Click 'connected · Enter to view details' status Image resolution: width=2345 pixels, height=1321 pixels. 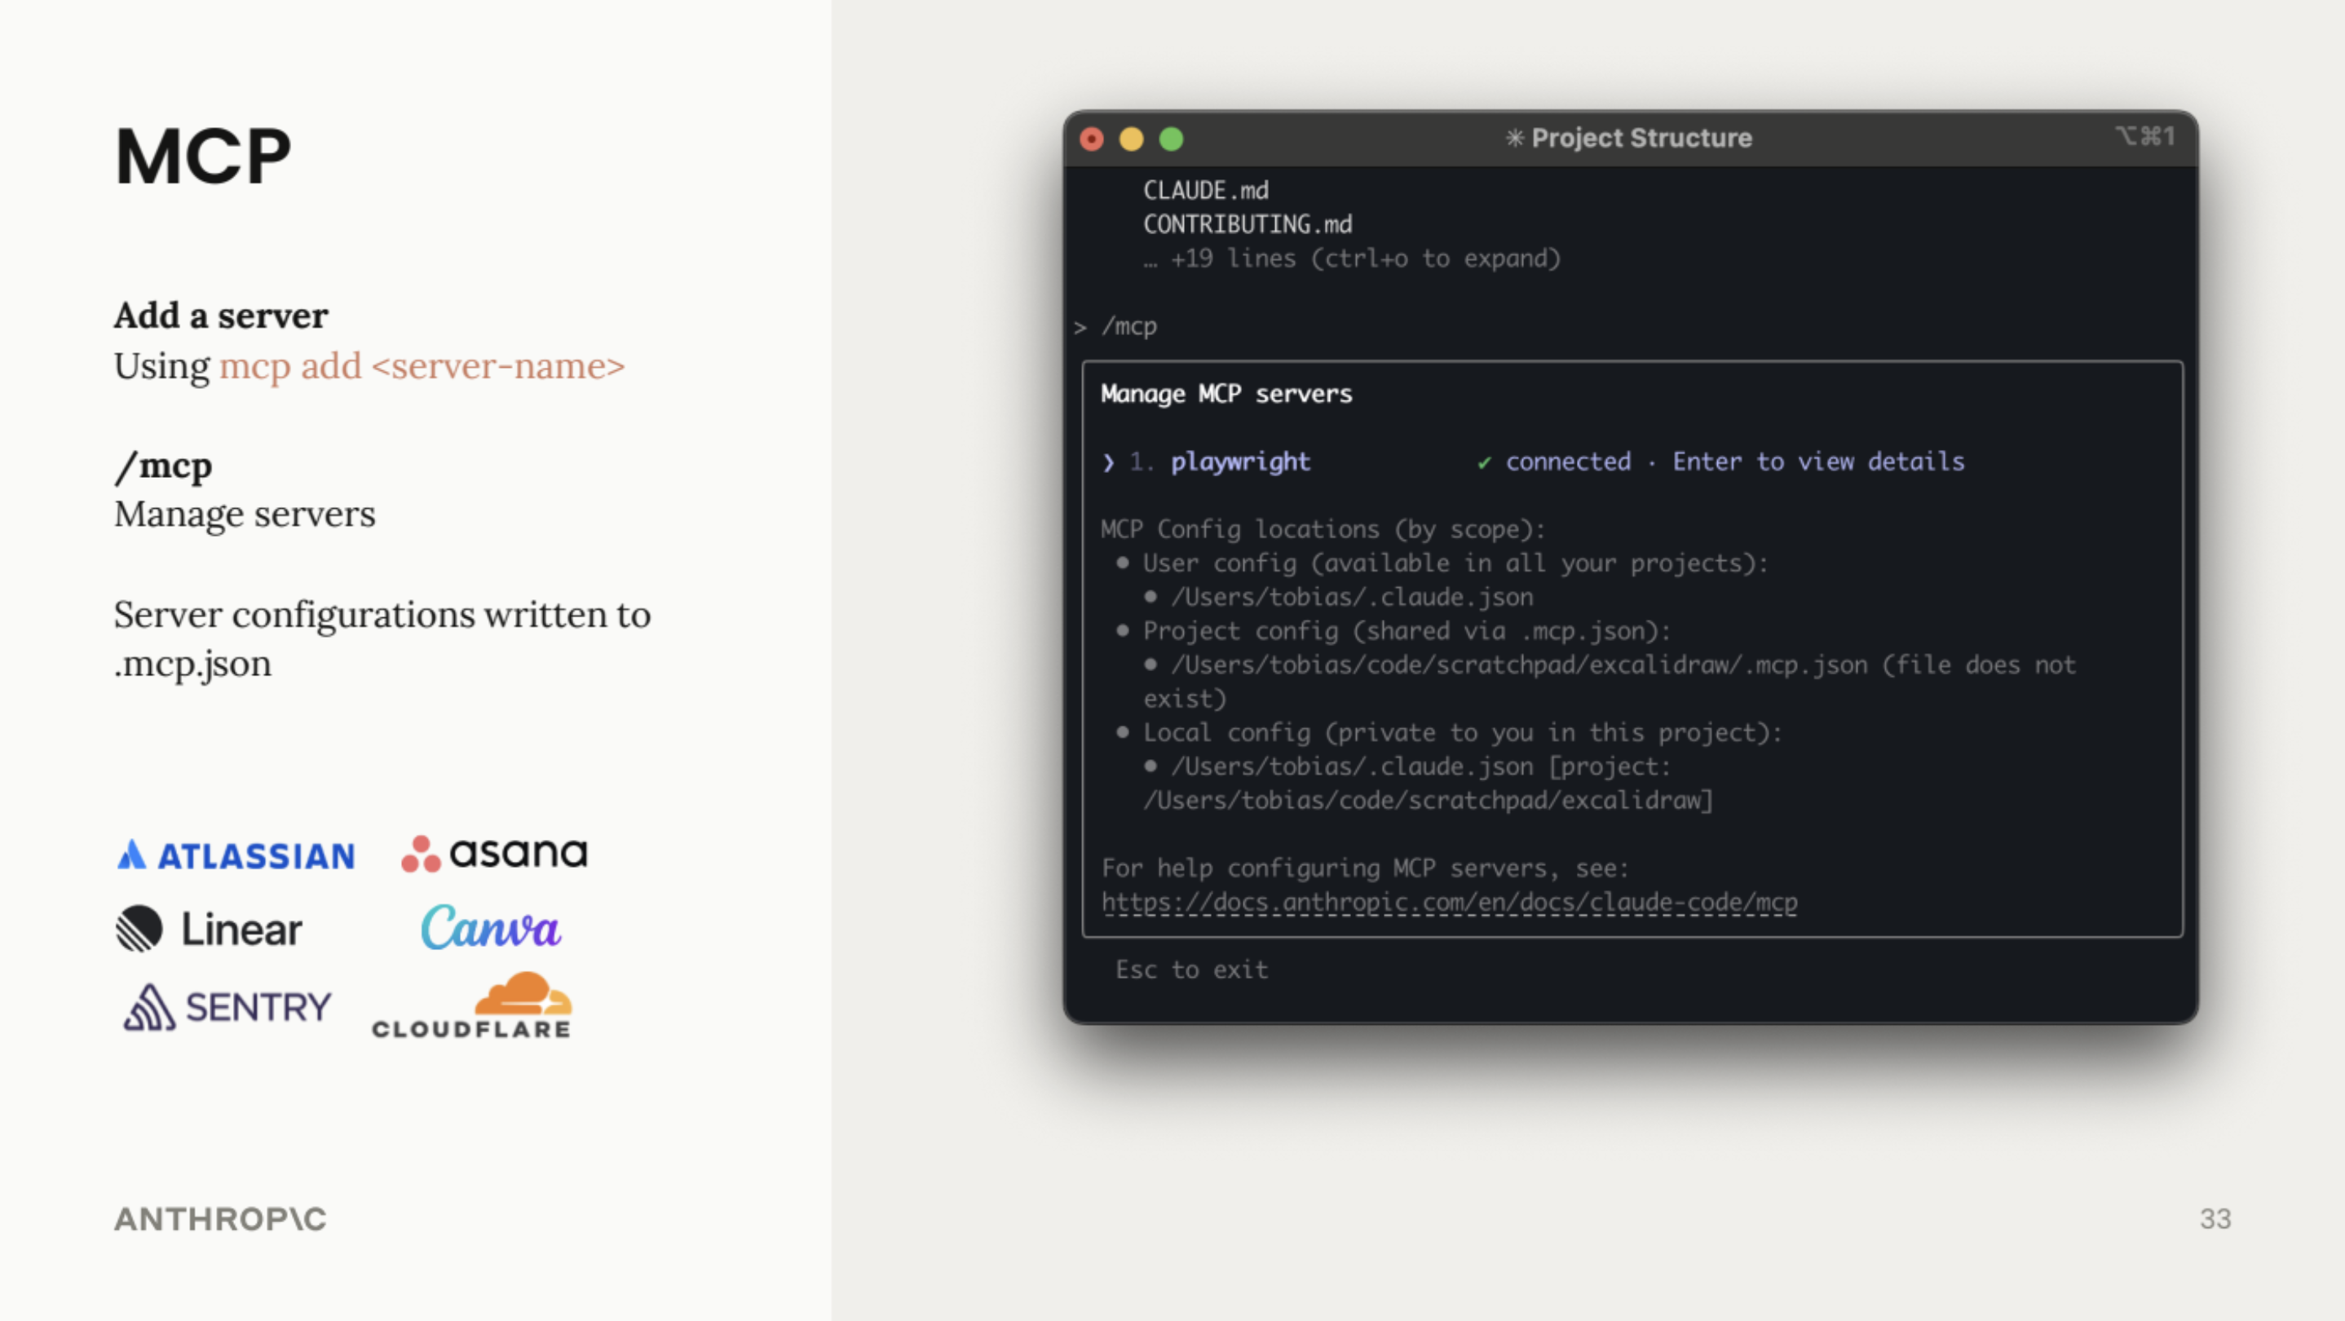1734,462
